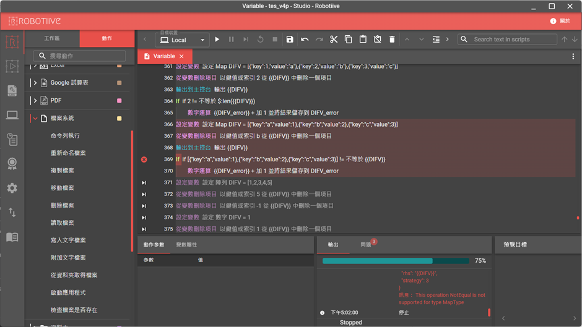The height and width of the screenshot is (327, 582).
Task: Click the yellow swatch beside 檔案系統
Action: (119, 118)
